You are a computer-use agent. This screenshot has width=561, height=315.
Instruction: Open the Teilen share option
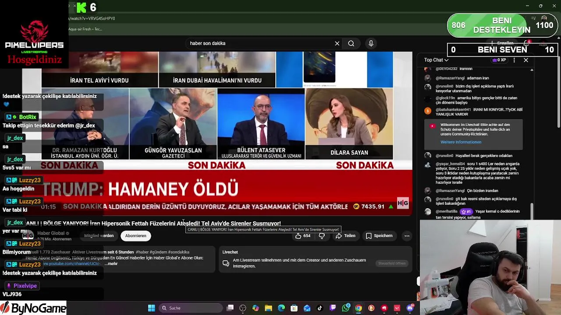[x=345, y=236]
